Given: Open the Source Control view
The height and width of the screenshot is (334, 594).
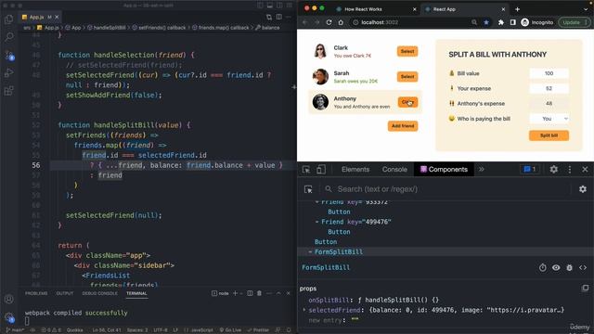Looking at the screenshot, I should 9,56.
